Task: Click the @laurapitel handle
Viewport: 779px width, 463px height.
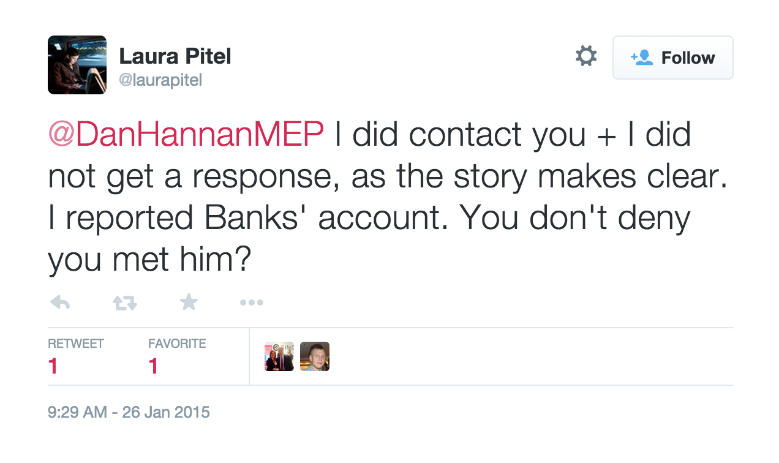Action: (160, 80)
